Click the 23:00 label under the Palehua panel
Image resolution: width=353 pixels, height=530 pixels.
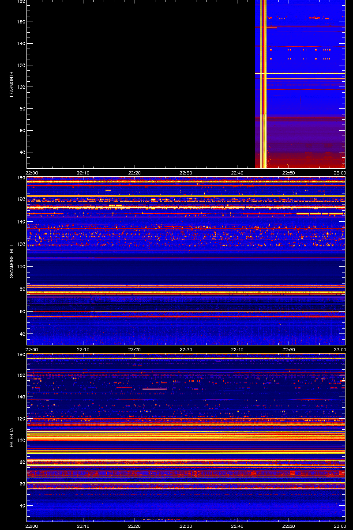coord(340,526)
